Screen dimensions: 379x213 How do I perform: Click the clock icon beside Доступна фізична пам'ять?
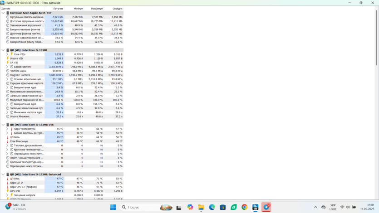tap(8, 34)
